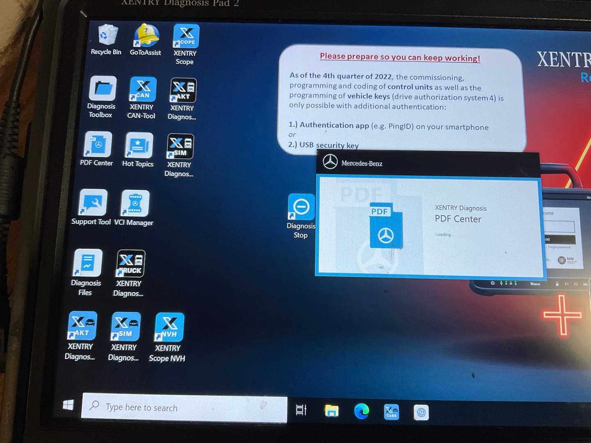
Task: Open File Explorer from the taskbar
Action: [332, 411]
